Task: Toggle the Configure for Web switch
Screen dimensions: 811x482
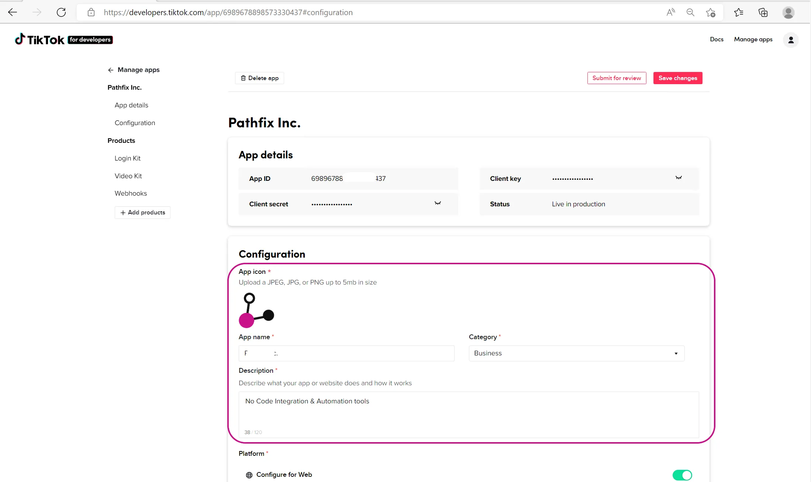Action: 682,475
